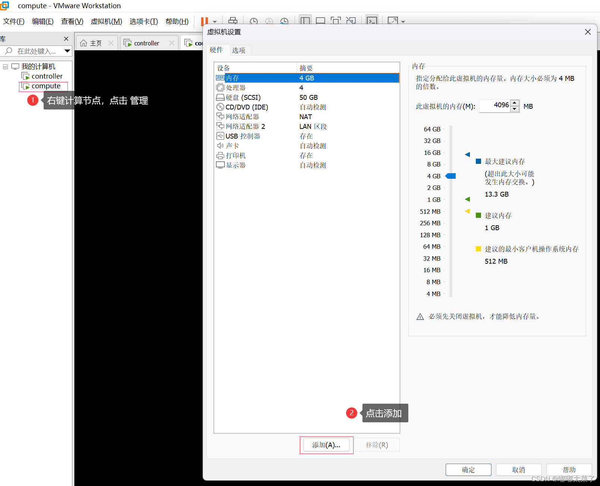Click the 添加(A) button
The width and height of the screenshot is (600, 486).
coord(326,445)
